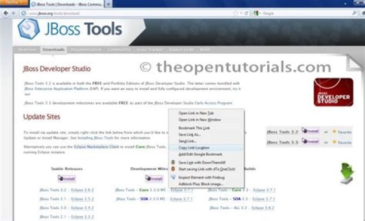Viewport: 365px width, 221px height.
Task: Choose Start saving Link with dTa OneClick!
Action: (207, 169)
